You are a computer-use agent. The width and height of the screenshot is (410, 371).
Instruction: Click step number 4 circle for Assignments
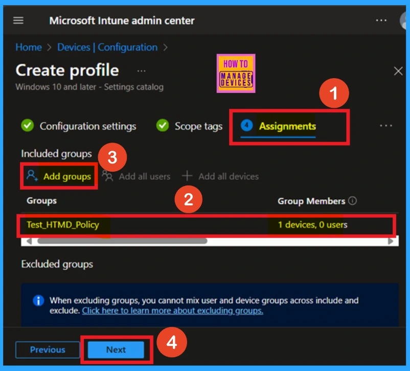pyautogui.click(x=246, y=125)
